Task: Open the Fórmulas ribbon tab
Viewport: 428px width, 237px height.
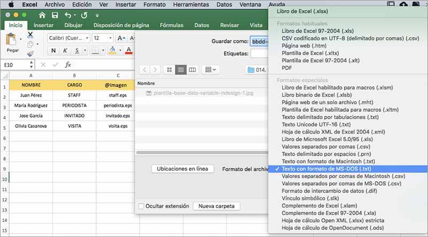Action: click(172, 25)
